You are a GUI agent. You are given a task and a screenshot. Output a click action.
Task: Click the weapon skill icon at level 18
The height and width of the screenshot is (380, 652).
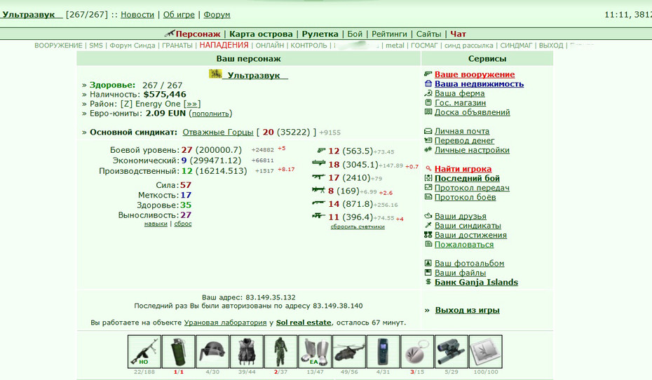[318, 163]
